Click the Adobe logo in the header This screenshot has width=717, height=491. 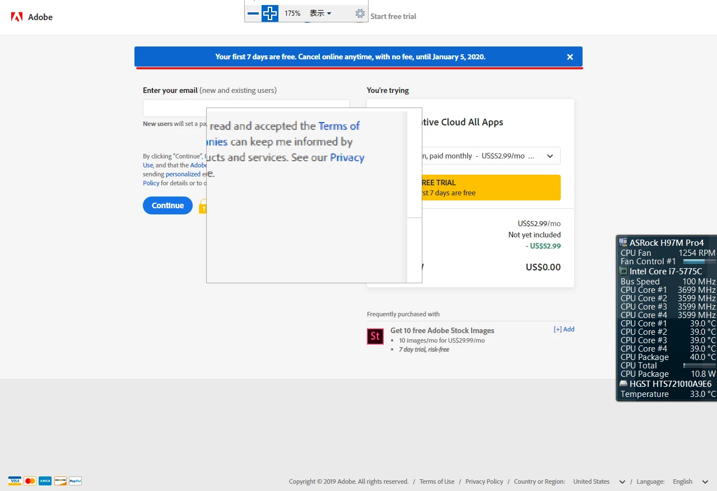31,17
